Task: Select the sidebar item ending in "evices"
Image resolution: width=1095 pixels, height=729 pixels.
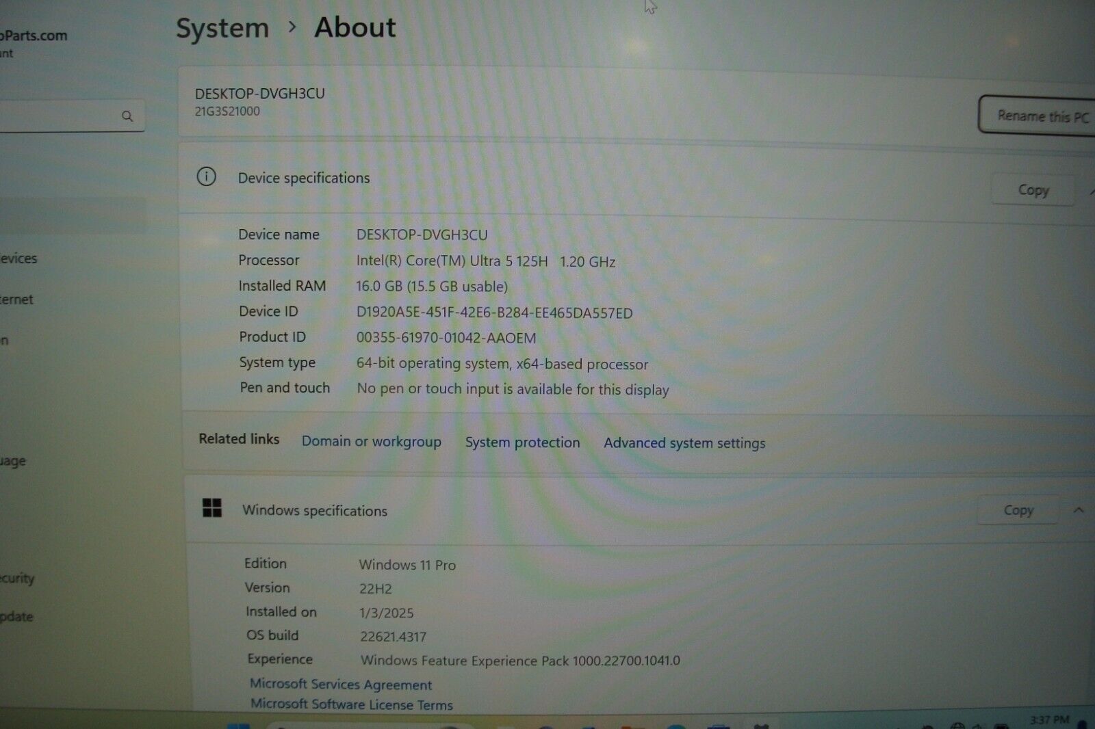Action: pyautogui.click(x=18, y=259)
